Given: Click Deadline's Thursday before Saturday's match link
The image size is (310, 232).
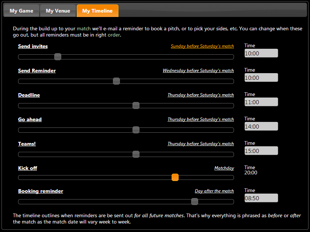Looking at the screenshot, I should coord(201,95).
